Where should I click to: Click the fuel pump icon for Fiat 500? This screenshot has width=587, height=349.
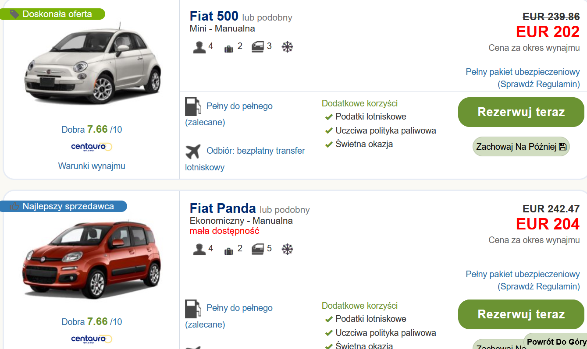pos(192,106)
